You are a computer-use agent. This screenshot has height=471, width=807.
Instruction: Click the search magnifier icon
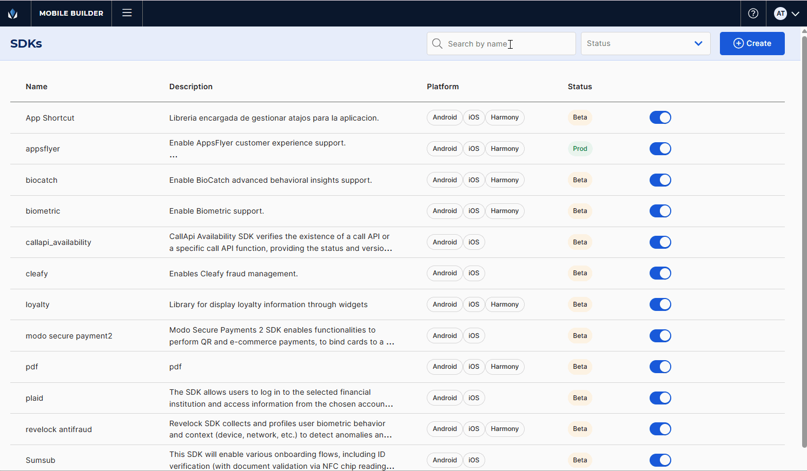tap(437, 43)
